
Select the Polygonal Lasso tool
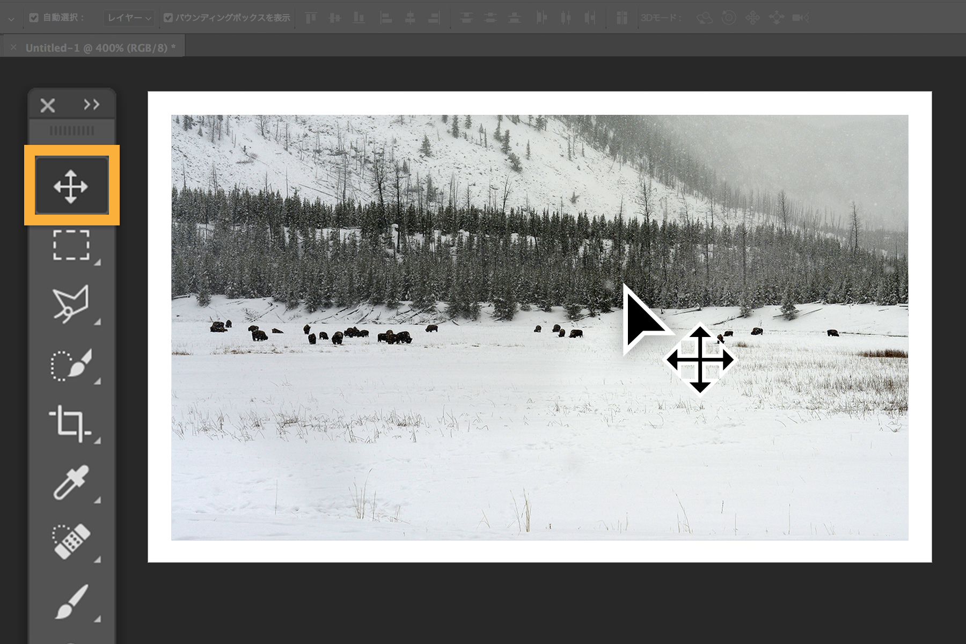[71, 304]
